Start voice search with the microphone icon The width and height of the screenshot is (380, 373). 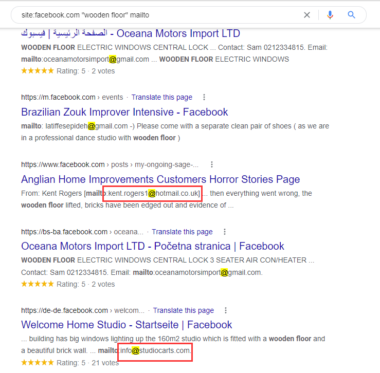point(330,15)
